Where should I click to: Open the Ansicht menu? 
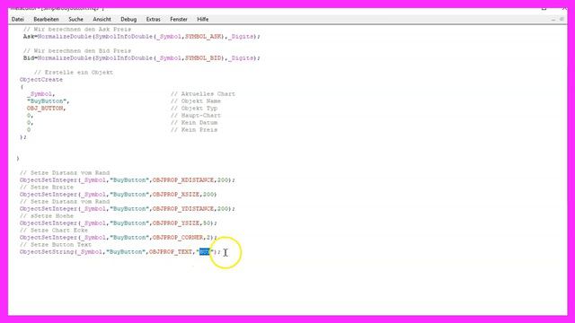tap(102, 20)
